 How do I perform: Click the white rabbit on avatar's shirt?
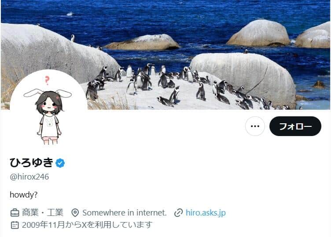(x=50, y=123)
